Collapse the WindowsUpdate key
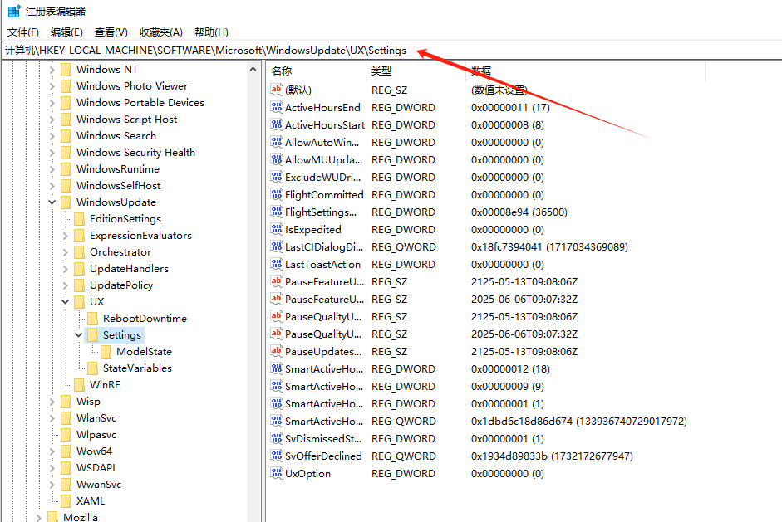The width and height of the screenshot is (782, 522). click(x=52, y=202)
